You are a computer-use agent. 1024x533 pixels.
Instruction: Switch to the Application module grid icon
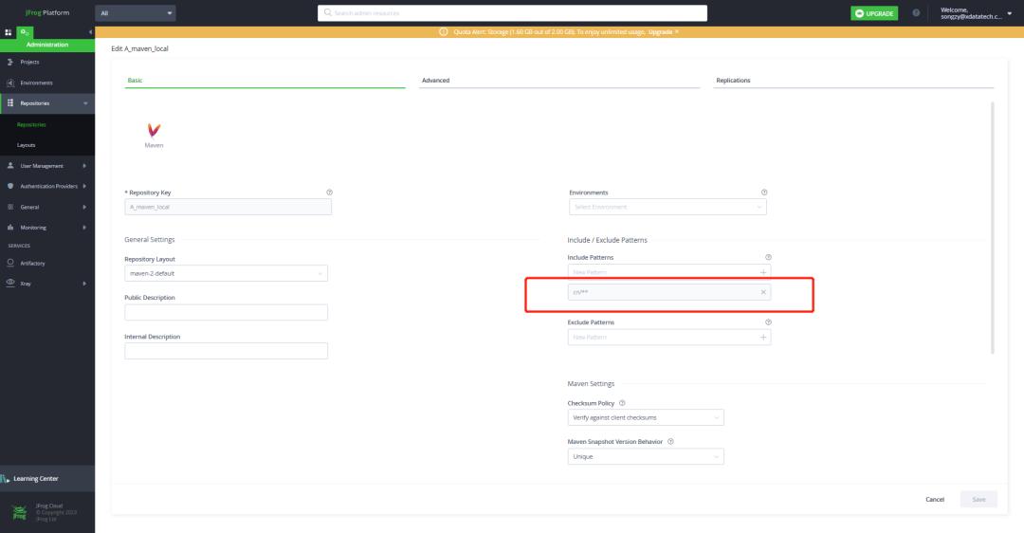9,33
